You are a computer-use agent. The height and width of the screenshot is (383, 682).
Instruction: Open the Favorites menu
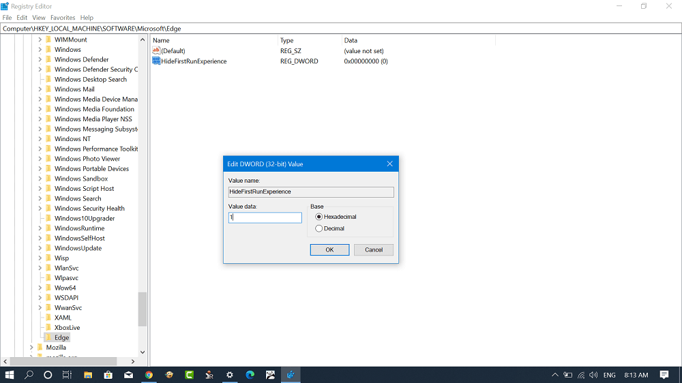(63, 18)
